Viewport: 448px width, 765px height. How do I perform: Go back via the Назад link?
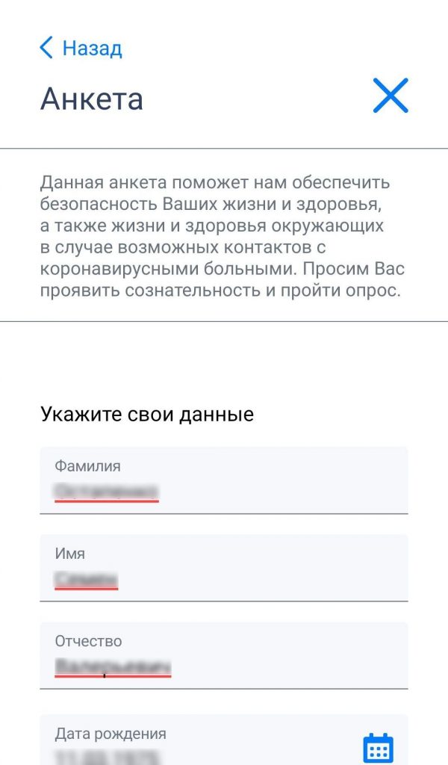pos(81,49)
